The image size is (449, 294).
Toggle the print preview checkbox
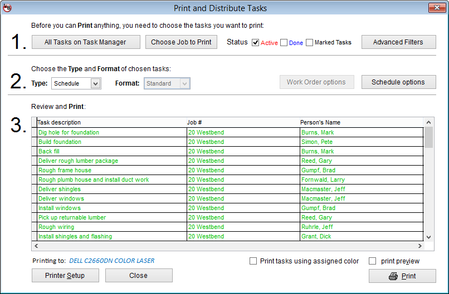coord(373,261)
